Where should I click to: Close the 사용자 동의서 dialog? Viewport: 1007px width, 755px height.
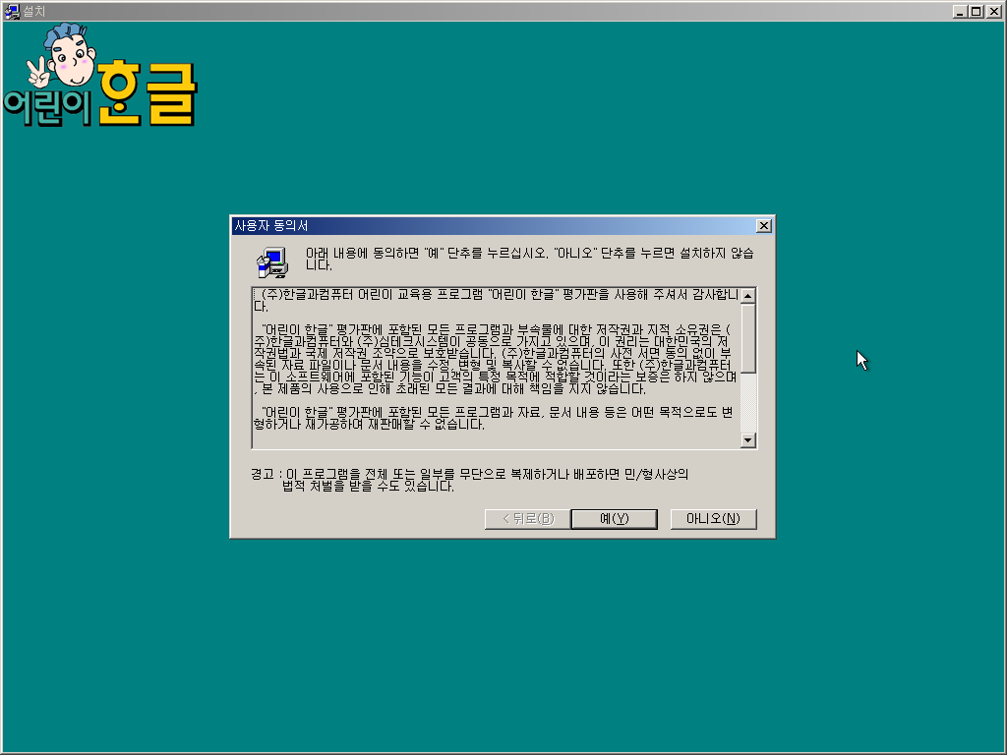[x=763, y=226]
